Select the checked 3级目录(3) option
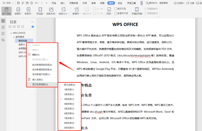Viewport: 202px width, 131px height. pyautogui.click(x=70, y=99)
